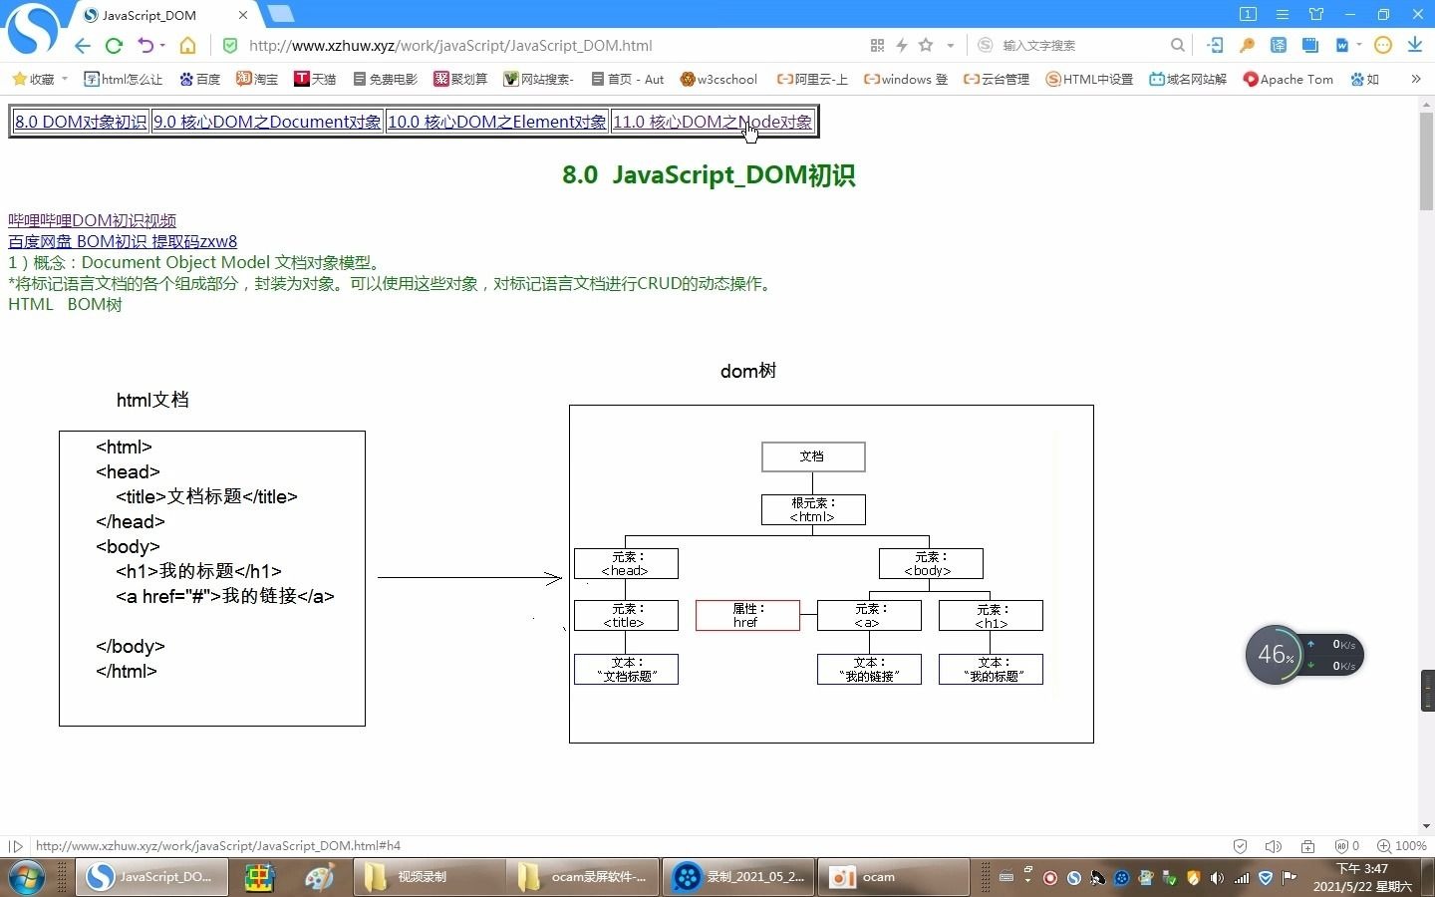Open the w3cschool bookmark
Screen dimensions: 1435x897
point(718,79)
